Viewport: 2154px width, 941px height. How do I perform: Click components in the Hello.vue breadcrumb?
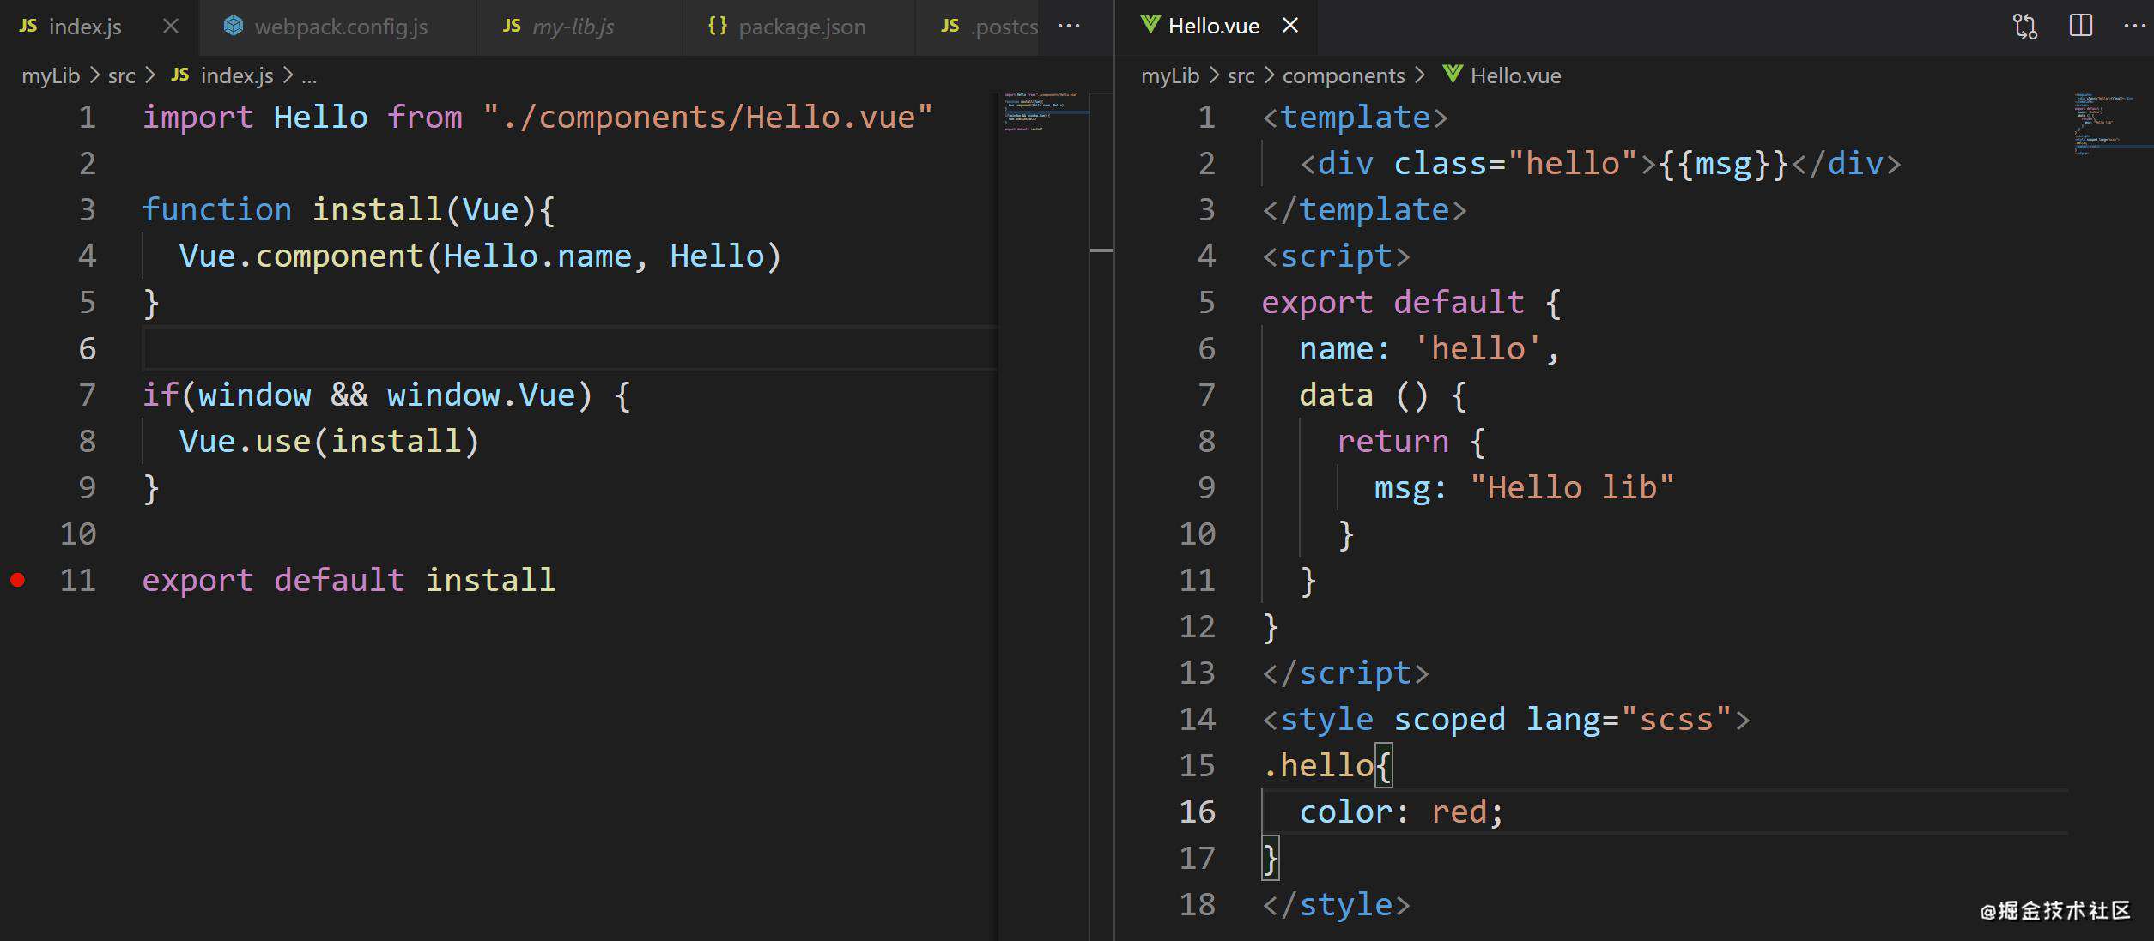point(1344,75)
